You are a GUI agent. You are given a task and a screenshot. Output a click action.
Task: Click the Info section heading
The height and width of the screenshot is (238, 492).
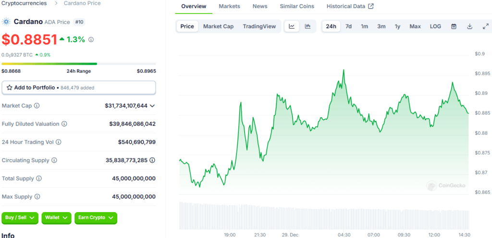(x=8, y=235)
